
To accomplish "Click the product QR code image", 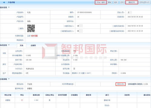I will point(31,28).
